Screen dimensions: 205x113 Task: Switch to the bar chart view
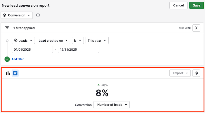pos(8,73)
